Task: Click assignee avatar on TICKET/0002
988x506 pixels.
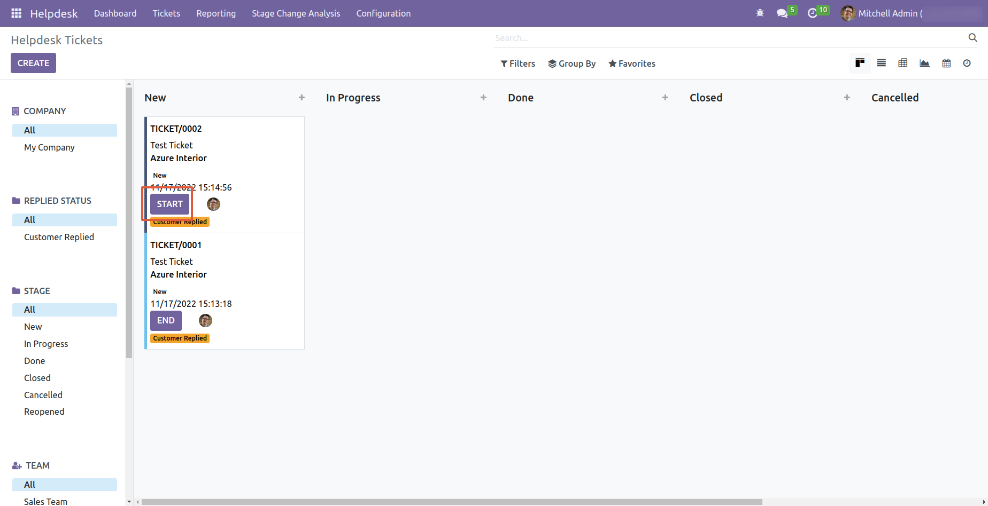Action: (x=213, y=204)
